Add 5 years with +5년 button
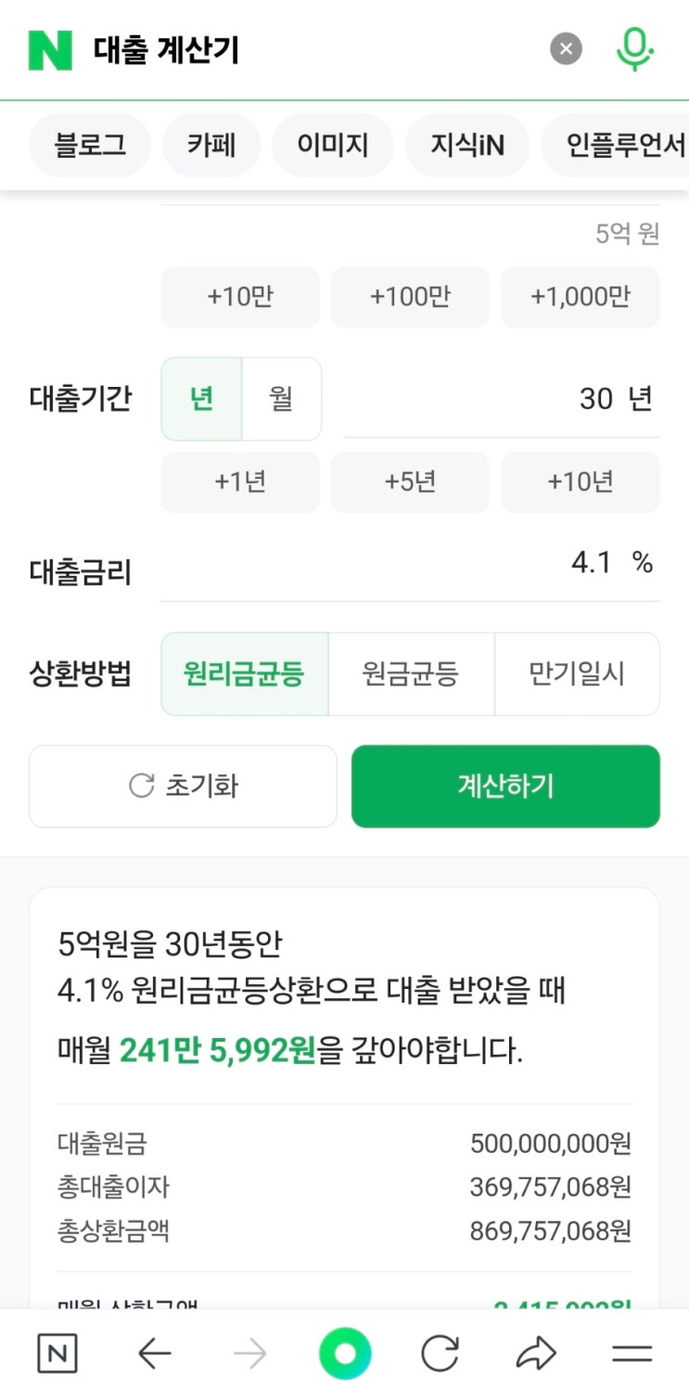This screenshot has height=1398, width=689. click(x=410, y=481)
